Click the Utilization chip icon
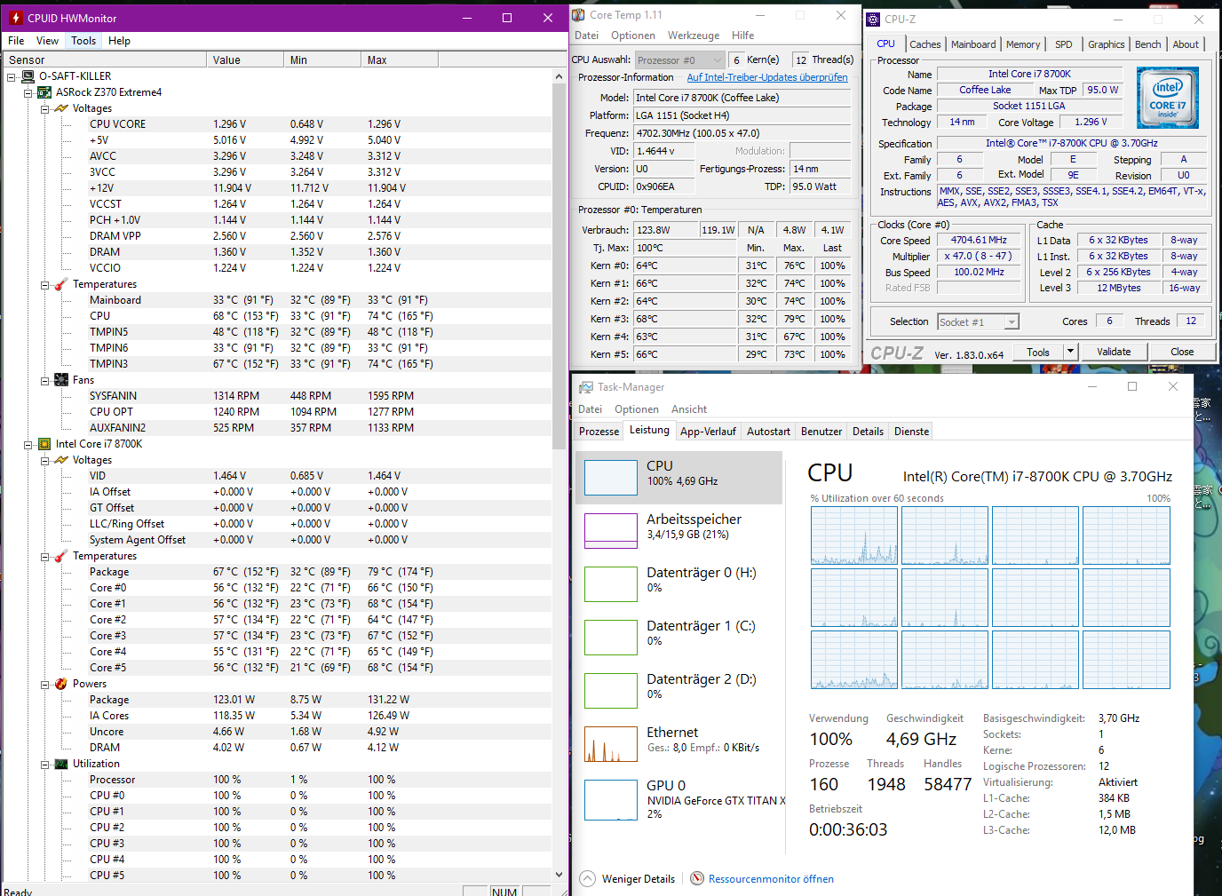Screen dimensions: 1222x896 pos(61,764)
